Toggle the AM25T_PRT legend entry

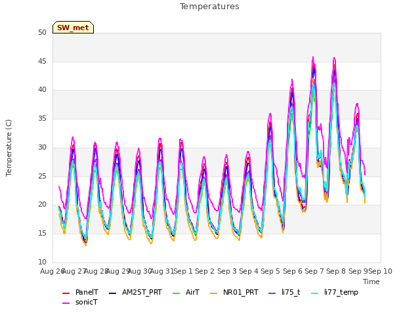pos(135,292)
